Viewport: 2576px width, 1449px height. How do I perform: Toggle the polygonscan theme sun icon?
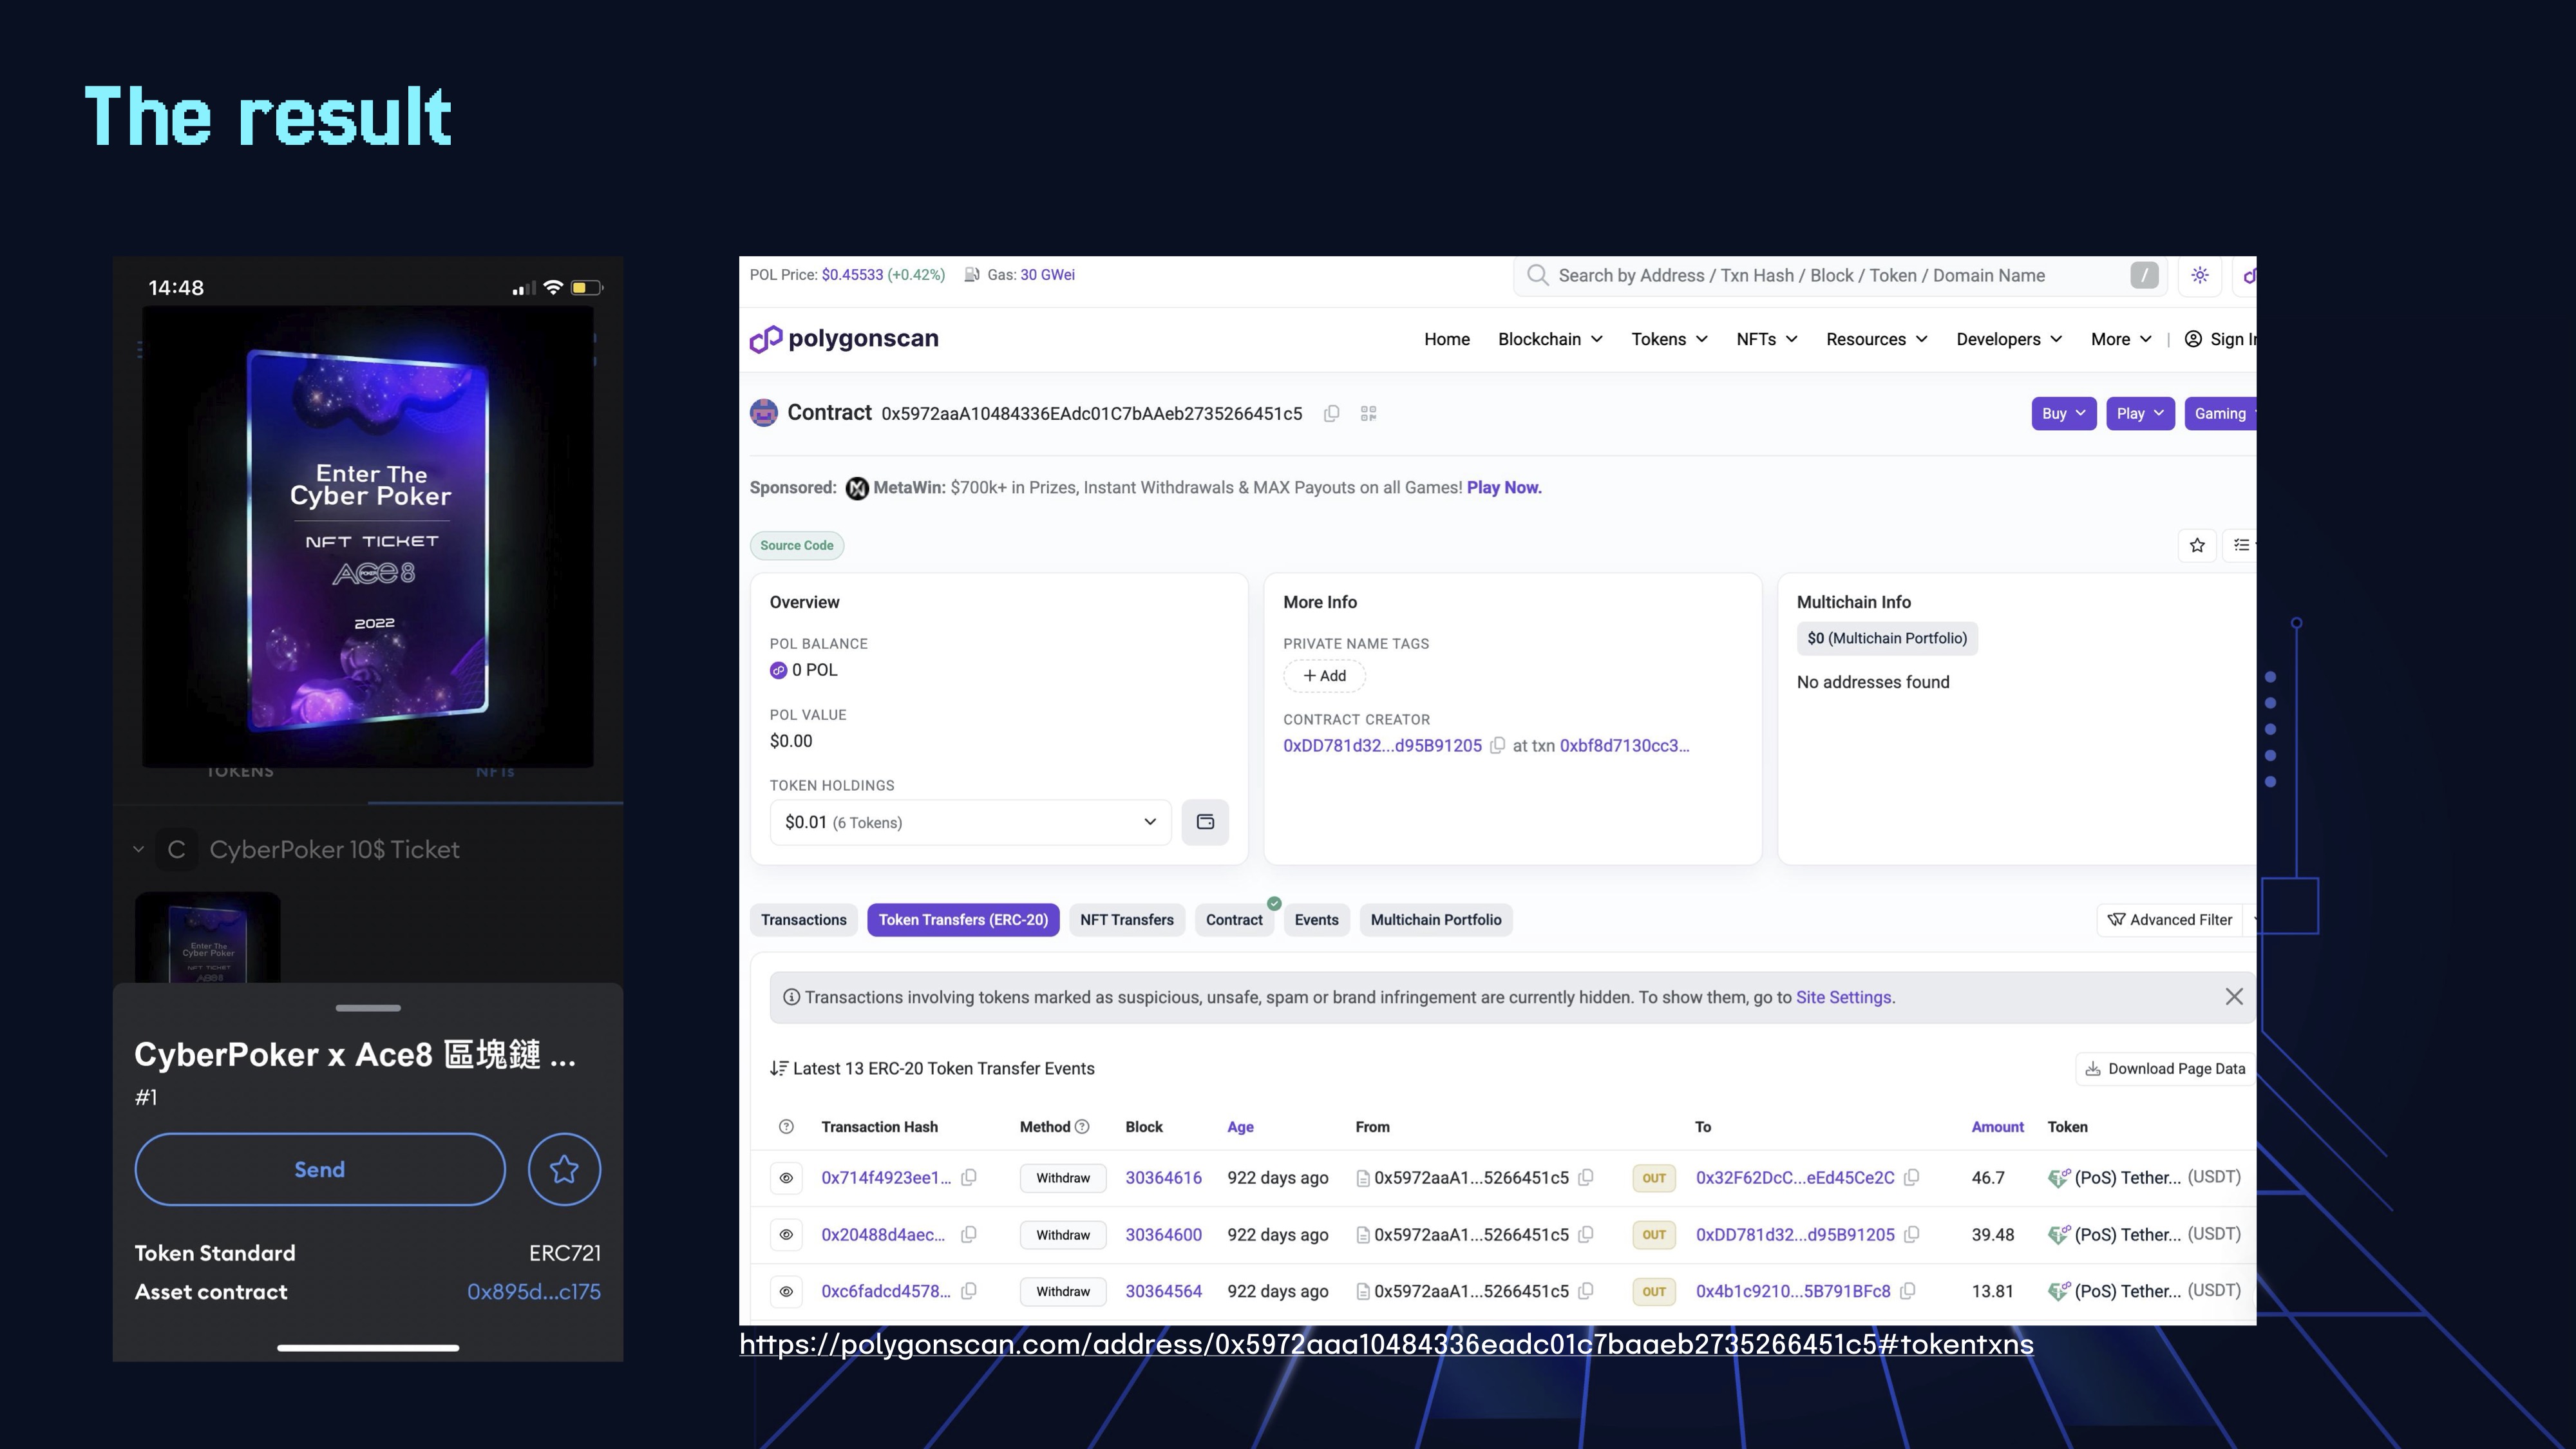click(x=2199, y=275)
